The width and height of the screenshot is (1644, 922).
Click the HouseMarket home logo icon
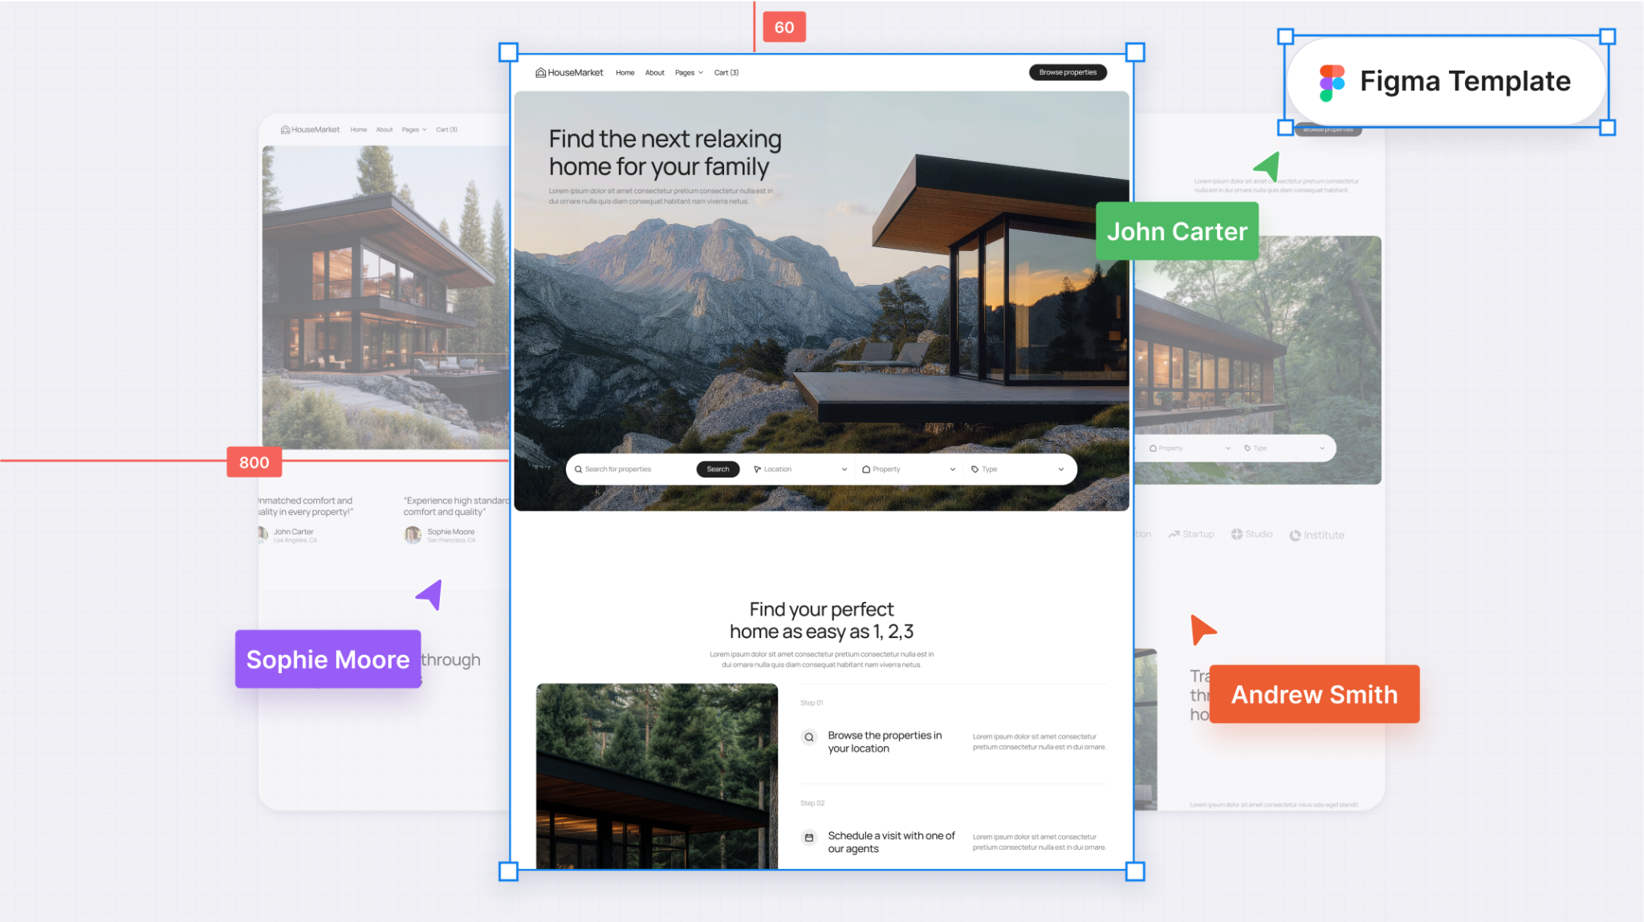coord(539,72)
